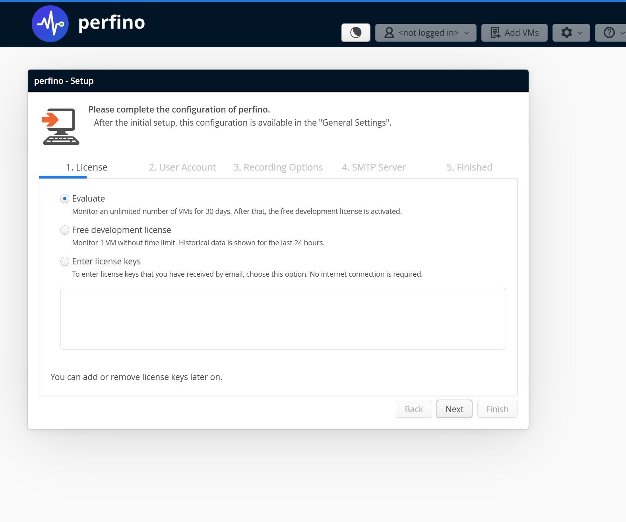Viewport: 626px width, 522px height.
Task: Open the Recording Options tab
Action: [x=278, y=167]
